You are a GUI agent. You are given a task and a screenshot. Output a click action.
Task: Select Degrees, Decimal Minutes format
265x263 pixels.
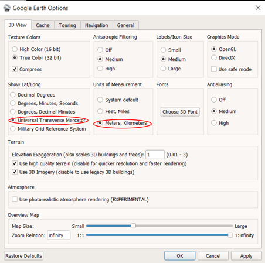point(13,112)
